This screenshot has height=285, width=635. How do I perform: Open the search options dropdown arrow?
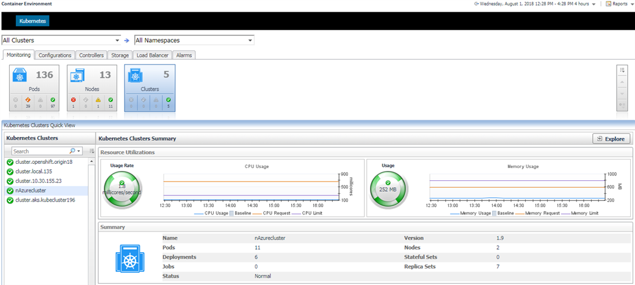79,151
